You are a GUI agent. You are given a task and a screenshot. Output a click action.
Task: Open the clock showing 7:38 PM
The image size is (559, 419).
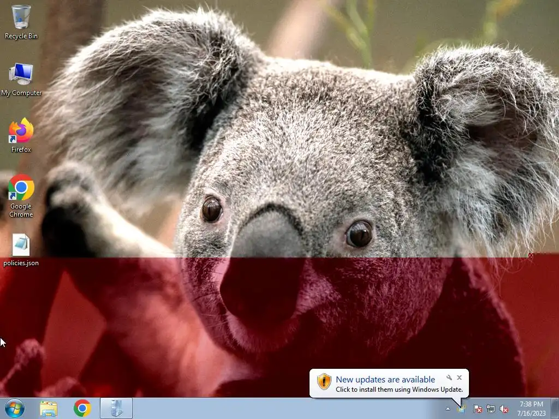[x=531, y=409]
